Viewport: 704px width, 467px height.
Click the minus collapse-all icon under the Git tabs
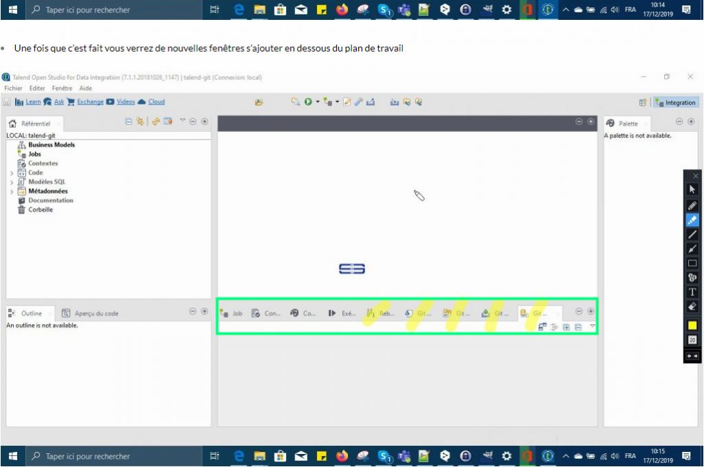pyautogui.click(x=578, y=327)
